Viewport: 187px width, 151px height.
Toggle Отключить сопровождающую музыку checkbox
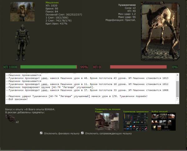pos(82,133)
